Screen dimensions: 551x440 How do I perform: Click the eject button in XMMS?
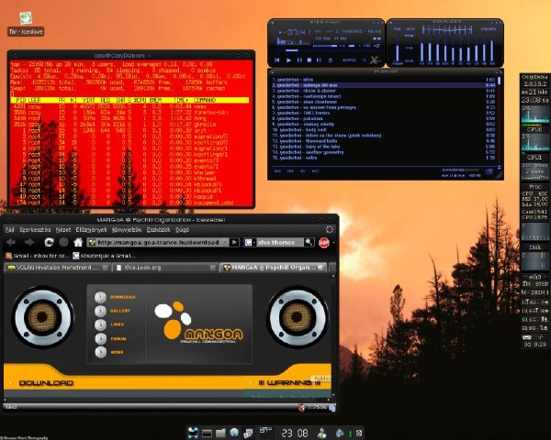click(331, 60)
